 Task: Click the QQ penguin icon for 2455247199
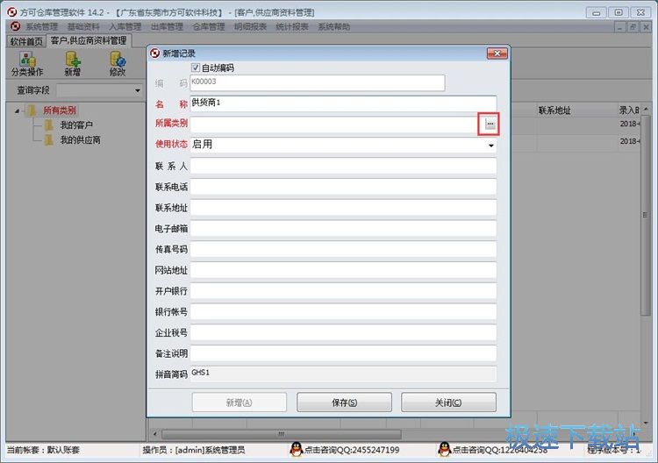[297, 450]
